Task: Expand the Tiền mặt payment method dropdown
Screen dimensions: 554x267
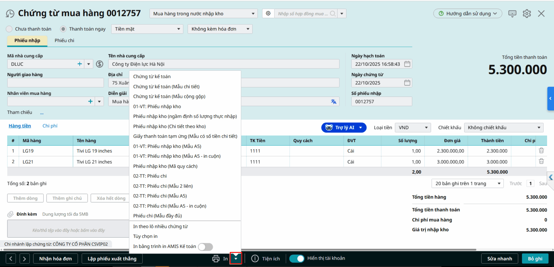Action: 147,29
